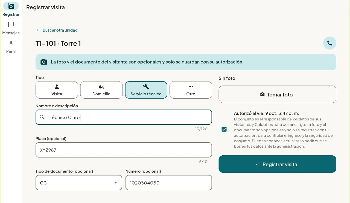Click the Buscar otra unidad link
The width and height of the screenshot is (350, 203).
60,30
